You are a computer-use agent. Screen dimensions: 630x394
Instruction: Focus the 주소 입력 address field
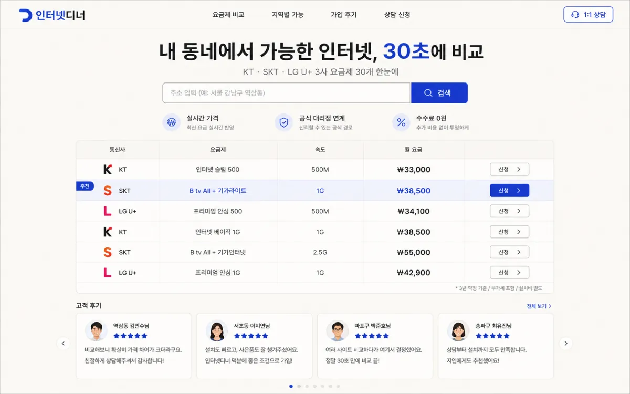[286, 93]
